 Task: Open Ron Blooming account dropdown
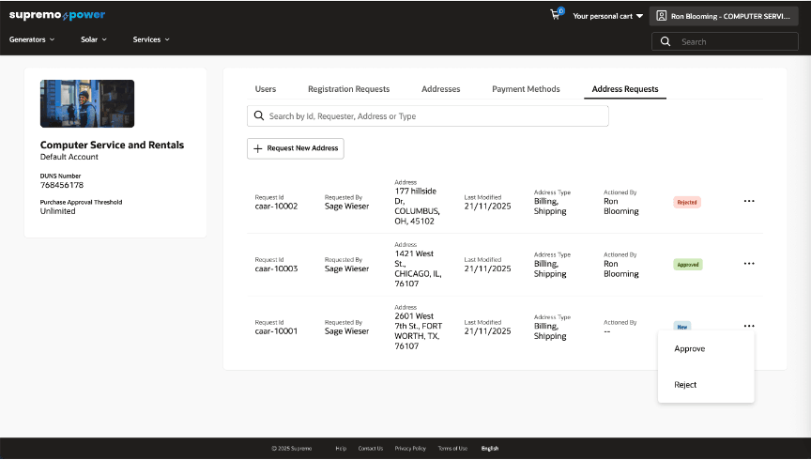[x=724, y=16]
